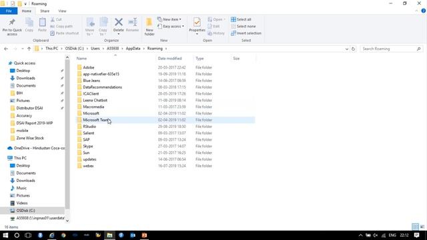Open Cortana search circle on taskbar

(x=17, y=235)
